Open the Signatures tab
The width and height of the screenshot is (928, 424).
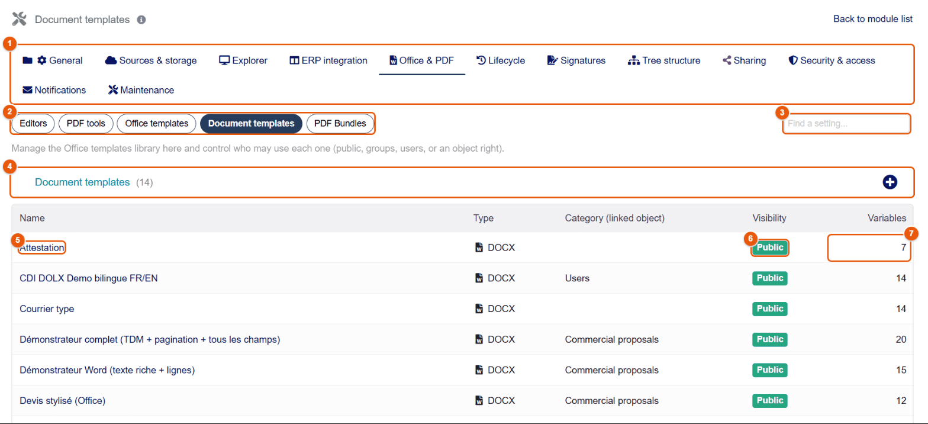point(576,60)
